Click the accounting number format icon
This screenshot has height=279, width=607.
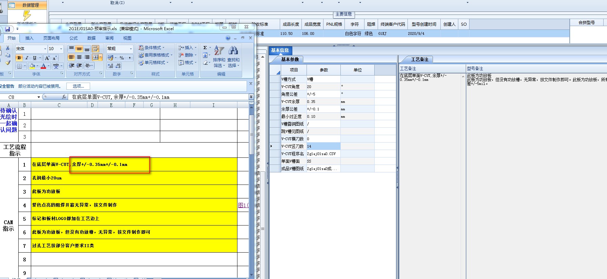tap(110, 58)
